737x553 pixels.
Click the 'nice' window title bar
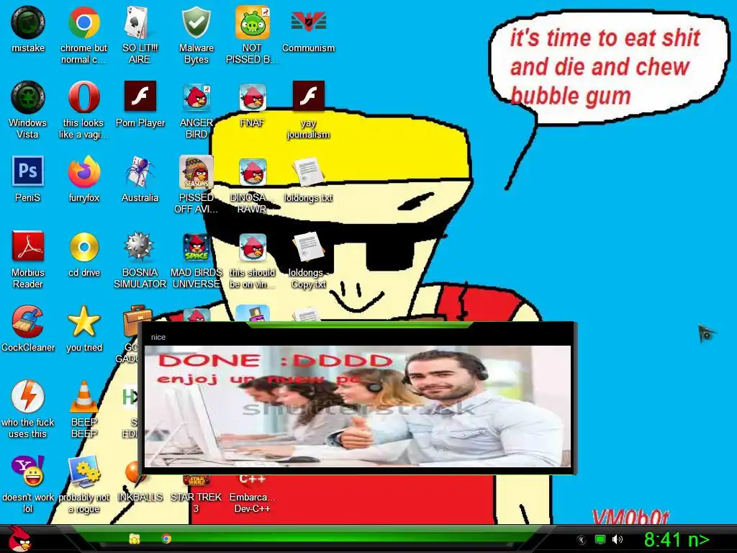click(358, 337)
